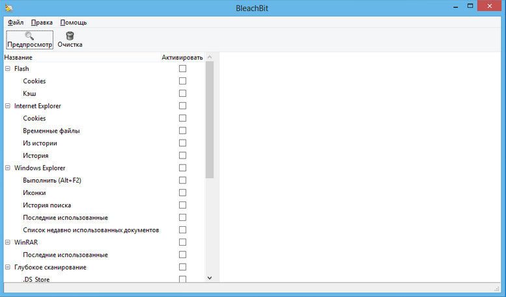The height and width of the screenshot is (297, 506).
Task: Check the Временные файлы checkbox
Action: point(182,131)
